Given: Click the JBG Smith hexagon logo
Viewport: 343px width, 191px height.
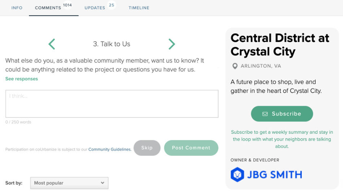Looking at the screenshot, I should [x=237, y=175].
